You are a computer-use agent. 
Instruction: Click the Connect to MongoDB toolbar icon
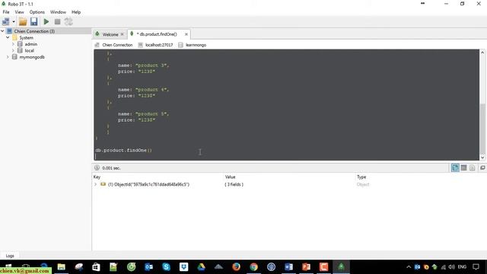point(5,22)
